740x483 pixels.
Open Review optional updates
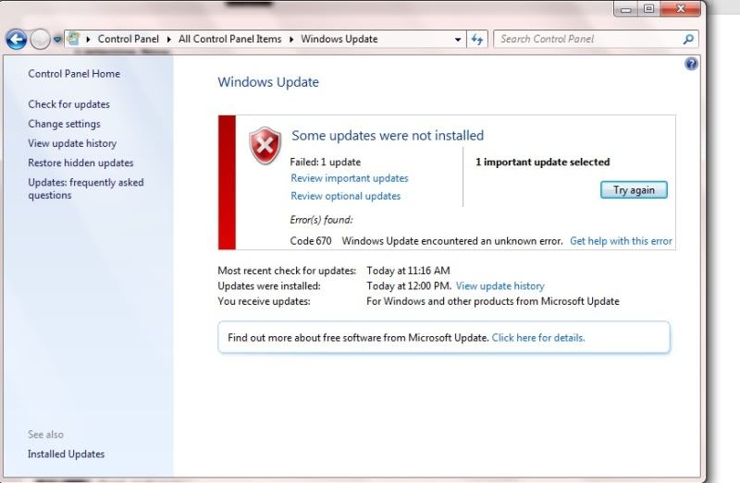(345, 196)
